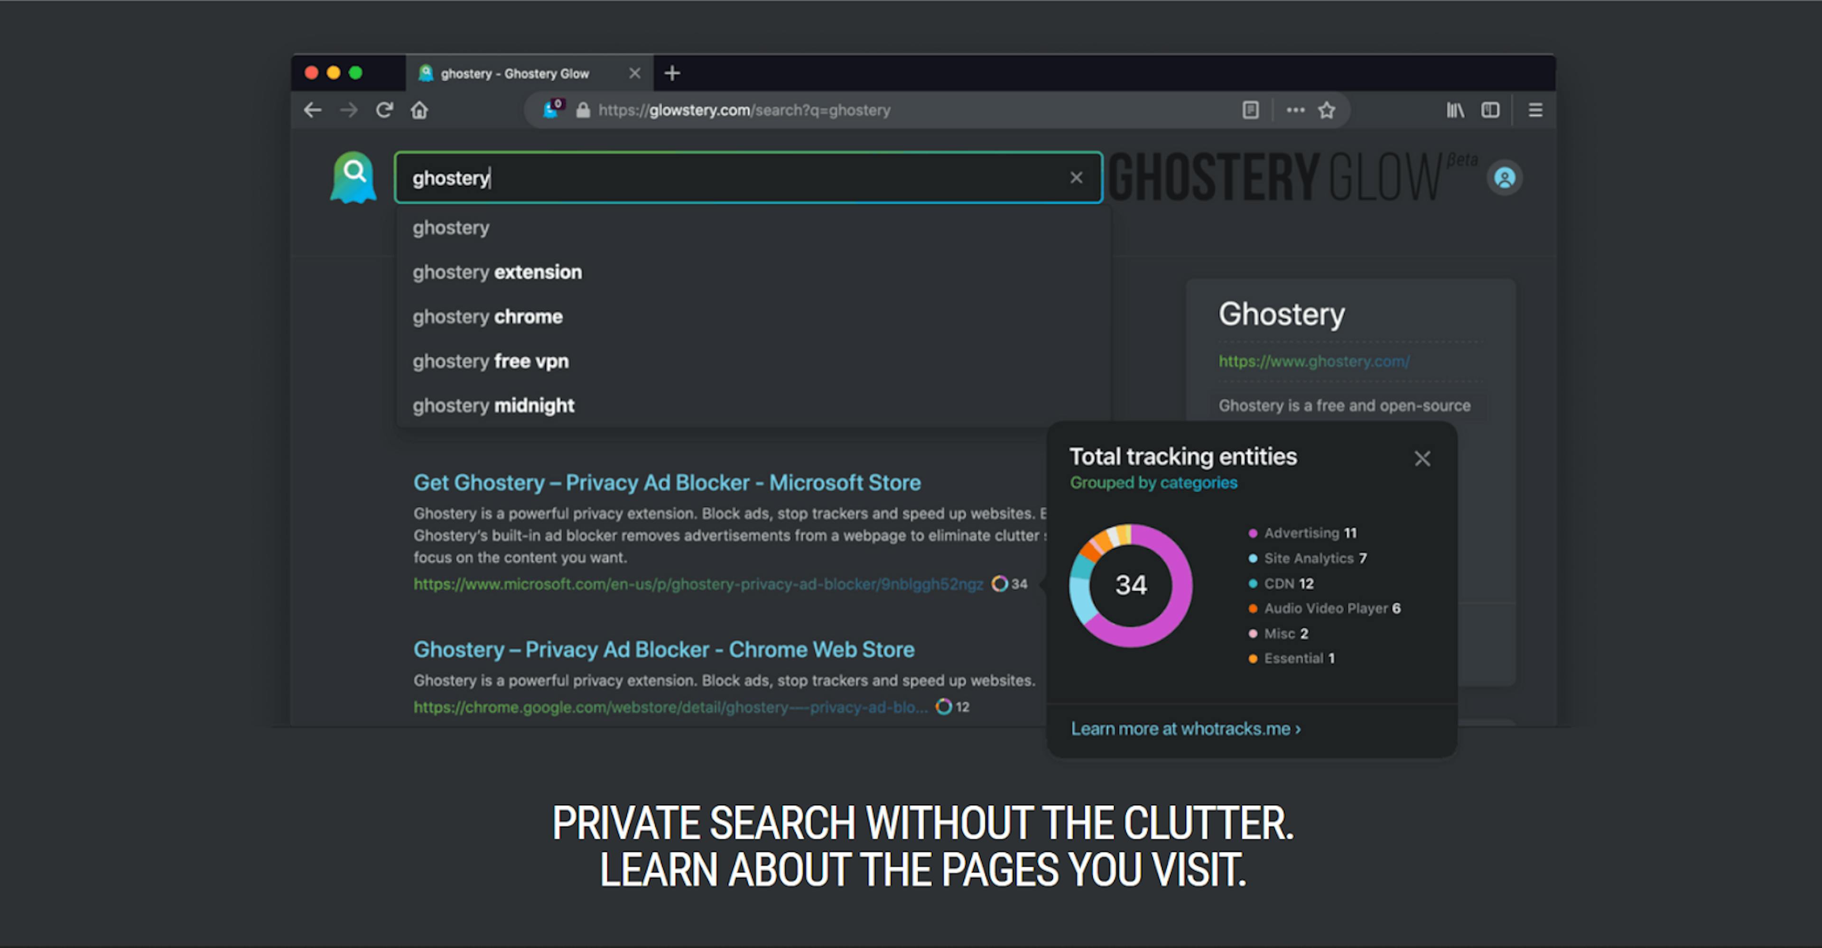Open https://www.ghostery.com/ link in info card
Screen dimensions: 1822x948
tap(1313, 361)
